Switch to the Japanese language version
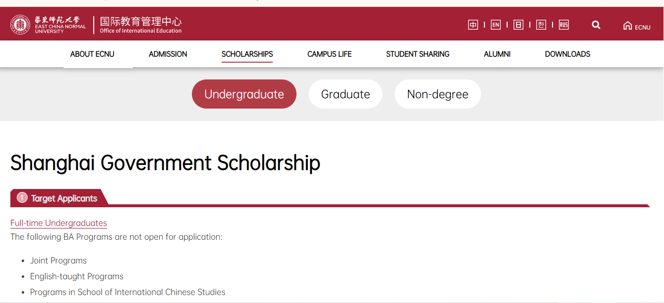This screenshot has width=664, height=303. coord(518,24)
